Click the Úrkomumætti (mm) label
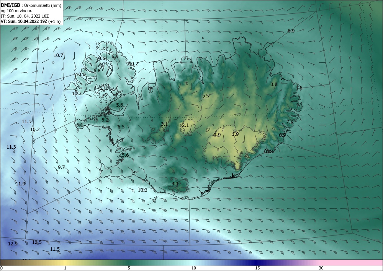 (x=43, y=5)
